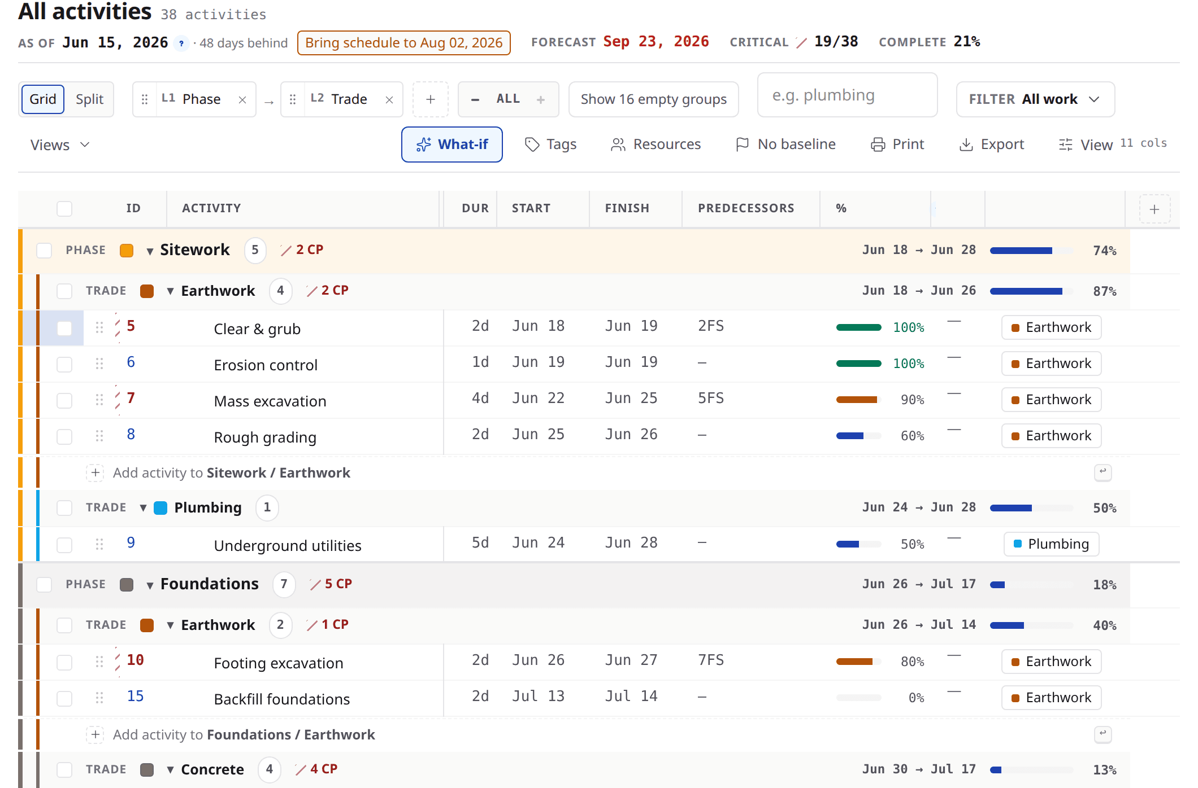The height and width of the screenshot is (788, 1198).
Task: Open the Tags panel
Action: (x=551, y=145)
